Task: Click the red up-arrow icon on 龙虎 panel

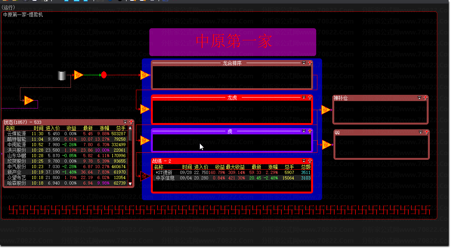Action: pyautogui.click(x=310, y=98)
